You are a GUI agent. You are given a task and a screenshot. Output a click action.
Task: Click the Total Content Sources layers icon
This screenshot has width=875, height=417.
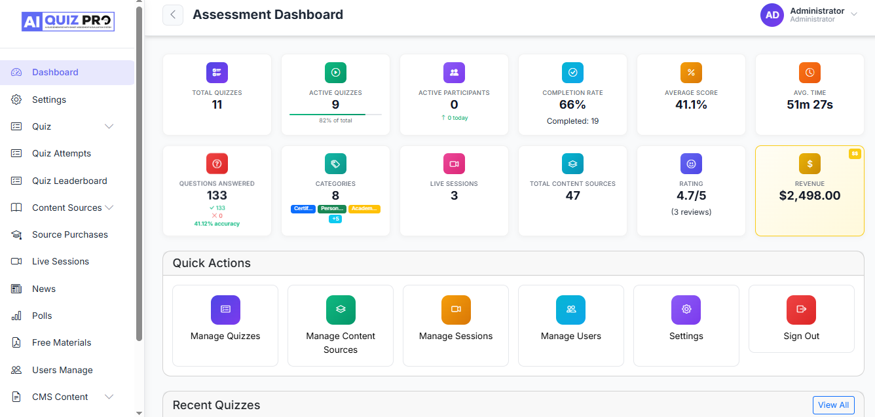tap(572, 164)
